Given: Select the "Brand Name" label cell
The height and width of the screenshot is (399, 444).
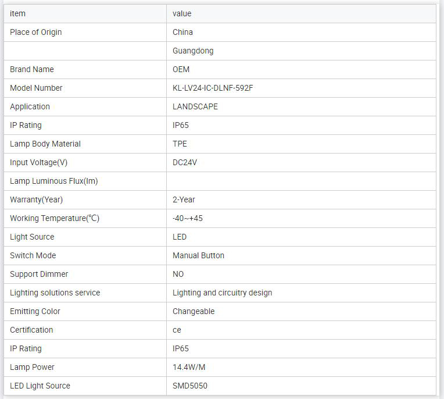Looking at the screenshot, I should click(x=32, y=69).
